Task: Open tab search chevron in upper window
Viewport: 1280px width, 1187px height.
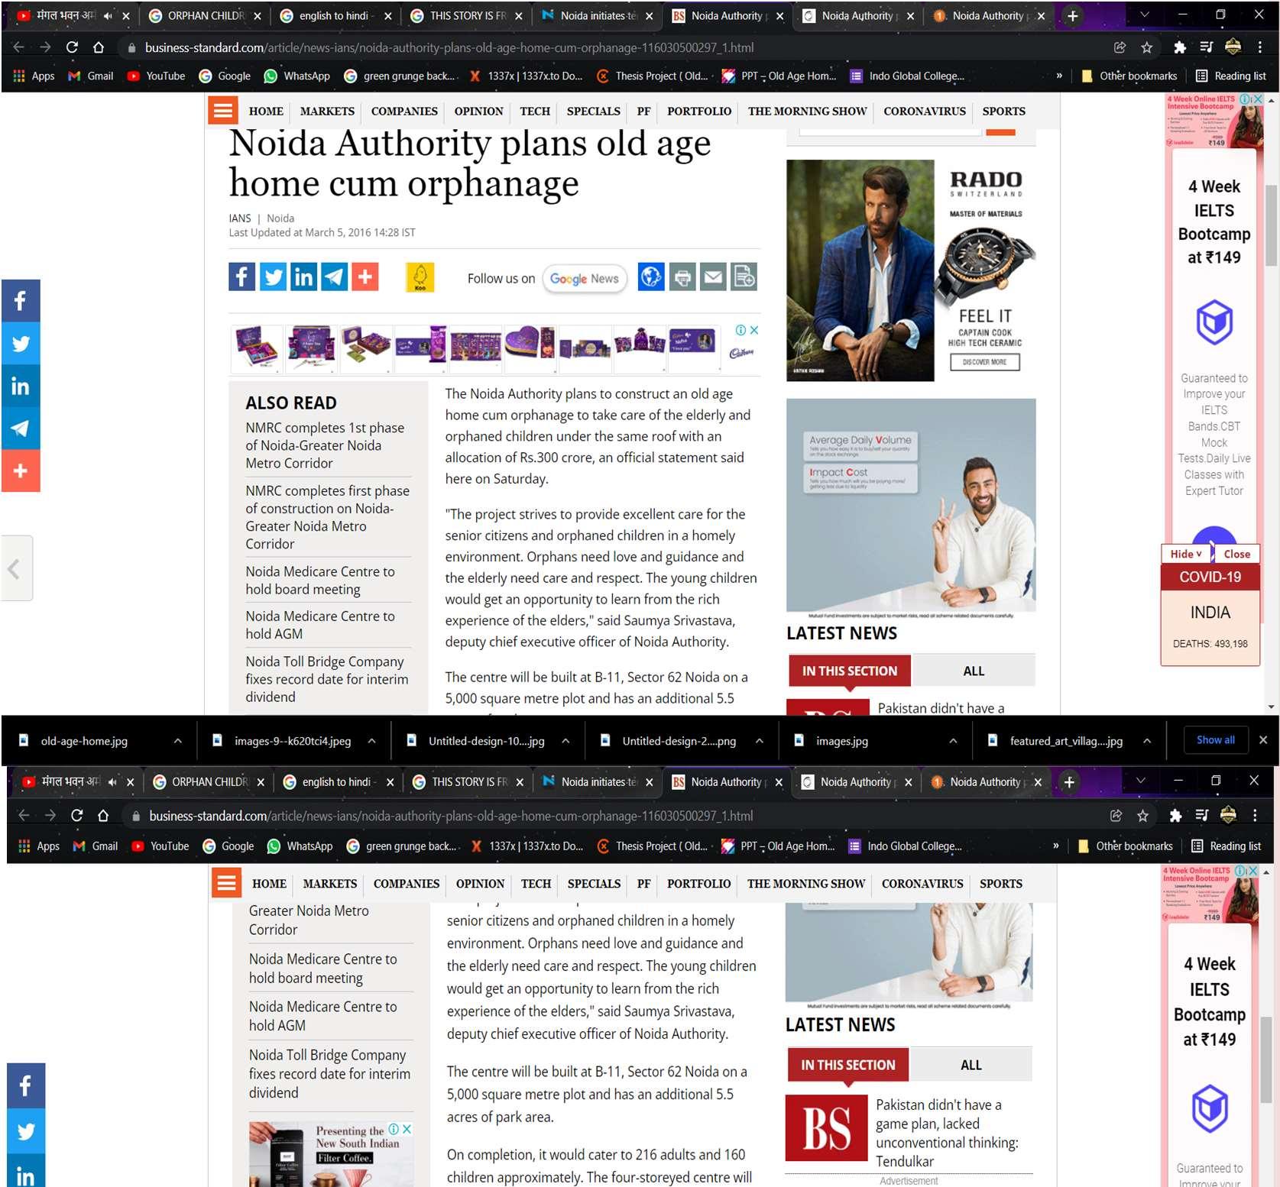Action: click(1144, 15)
